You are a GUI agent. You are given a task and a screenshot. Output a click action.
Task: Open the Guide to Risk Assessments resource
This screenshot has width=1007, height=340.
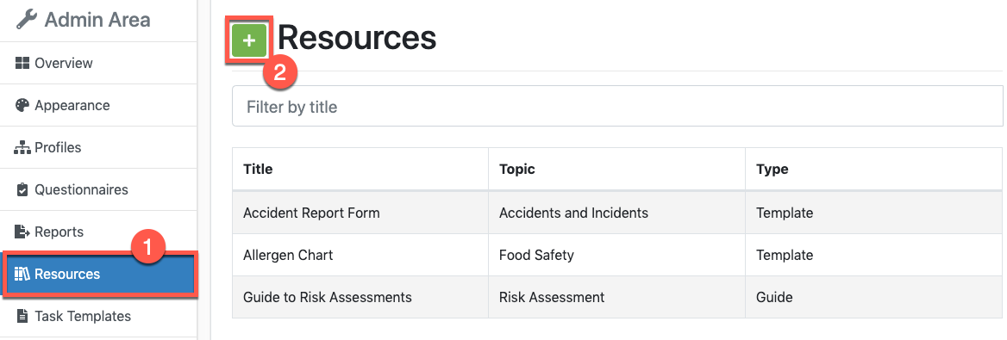point(328,297)
